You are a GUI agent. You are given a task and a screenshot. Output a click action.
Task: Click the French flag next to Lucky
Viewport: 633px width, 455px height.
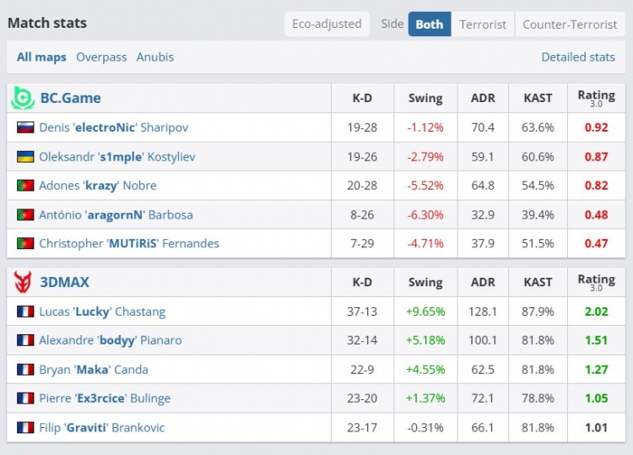(25, 311)
